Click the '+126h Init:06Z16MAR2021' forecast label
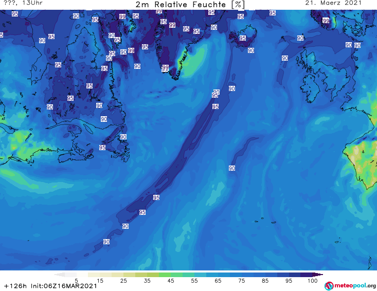This screenshot has height=291, width=377. coord(50,286)
